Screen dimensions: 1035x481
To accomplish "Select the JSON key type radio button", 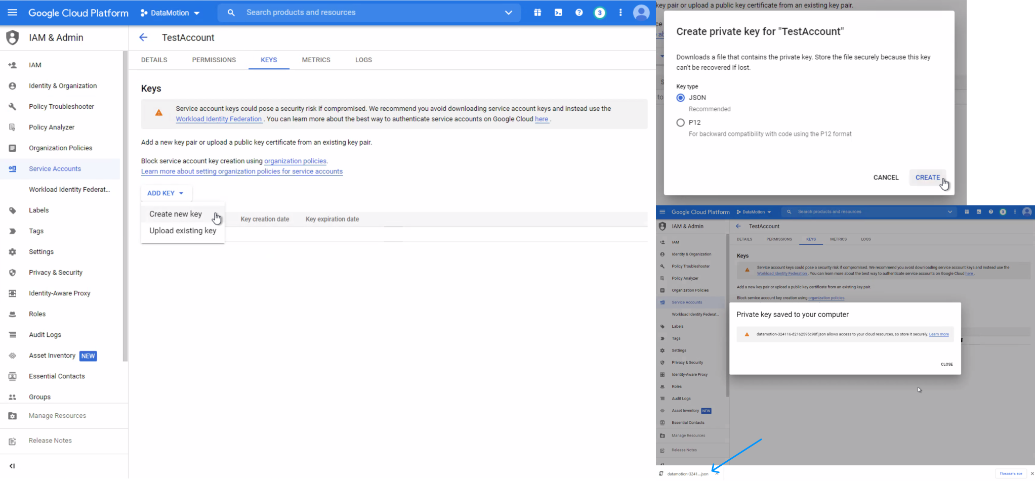I will (x=681, y=98).
